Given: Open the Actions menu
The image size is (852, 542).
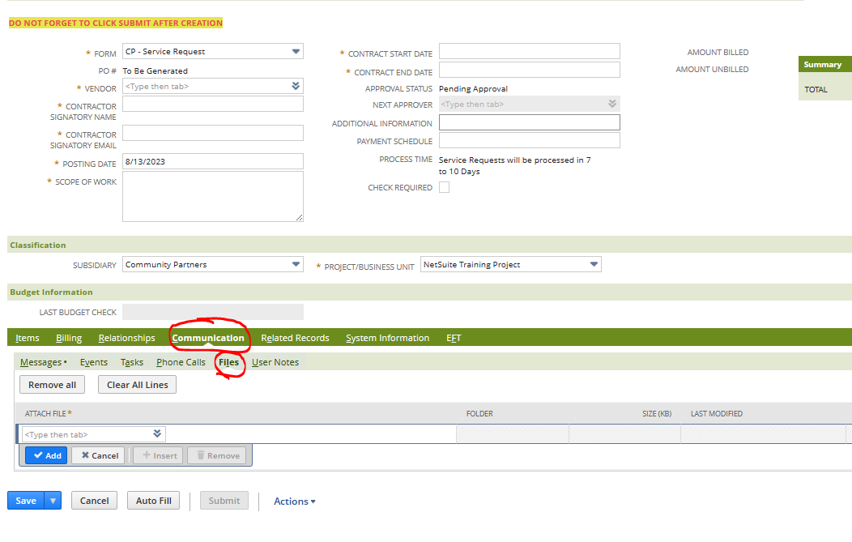Looking at the screenshot, I should tap(294, 501).
